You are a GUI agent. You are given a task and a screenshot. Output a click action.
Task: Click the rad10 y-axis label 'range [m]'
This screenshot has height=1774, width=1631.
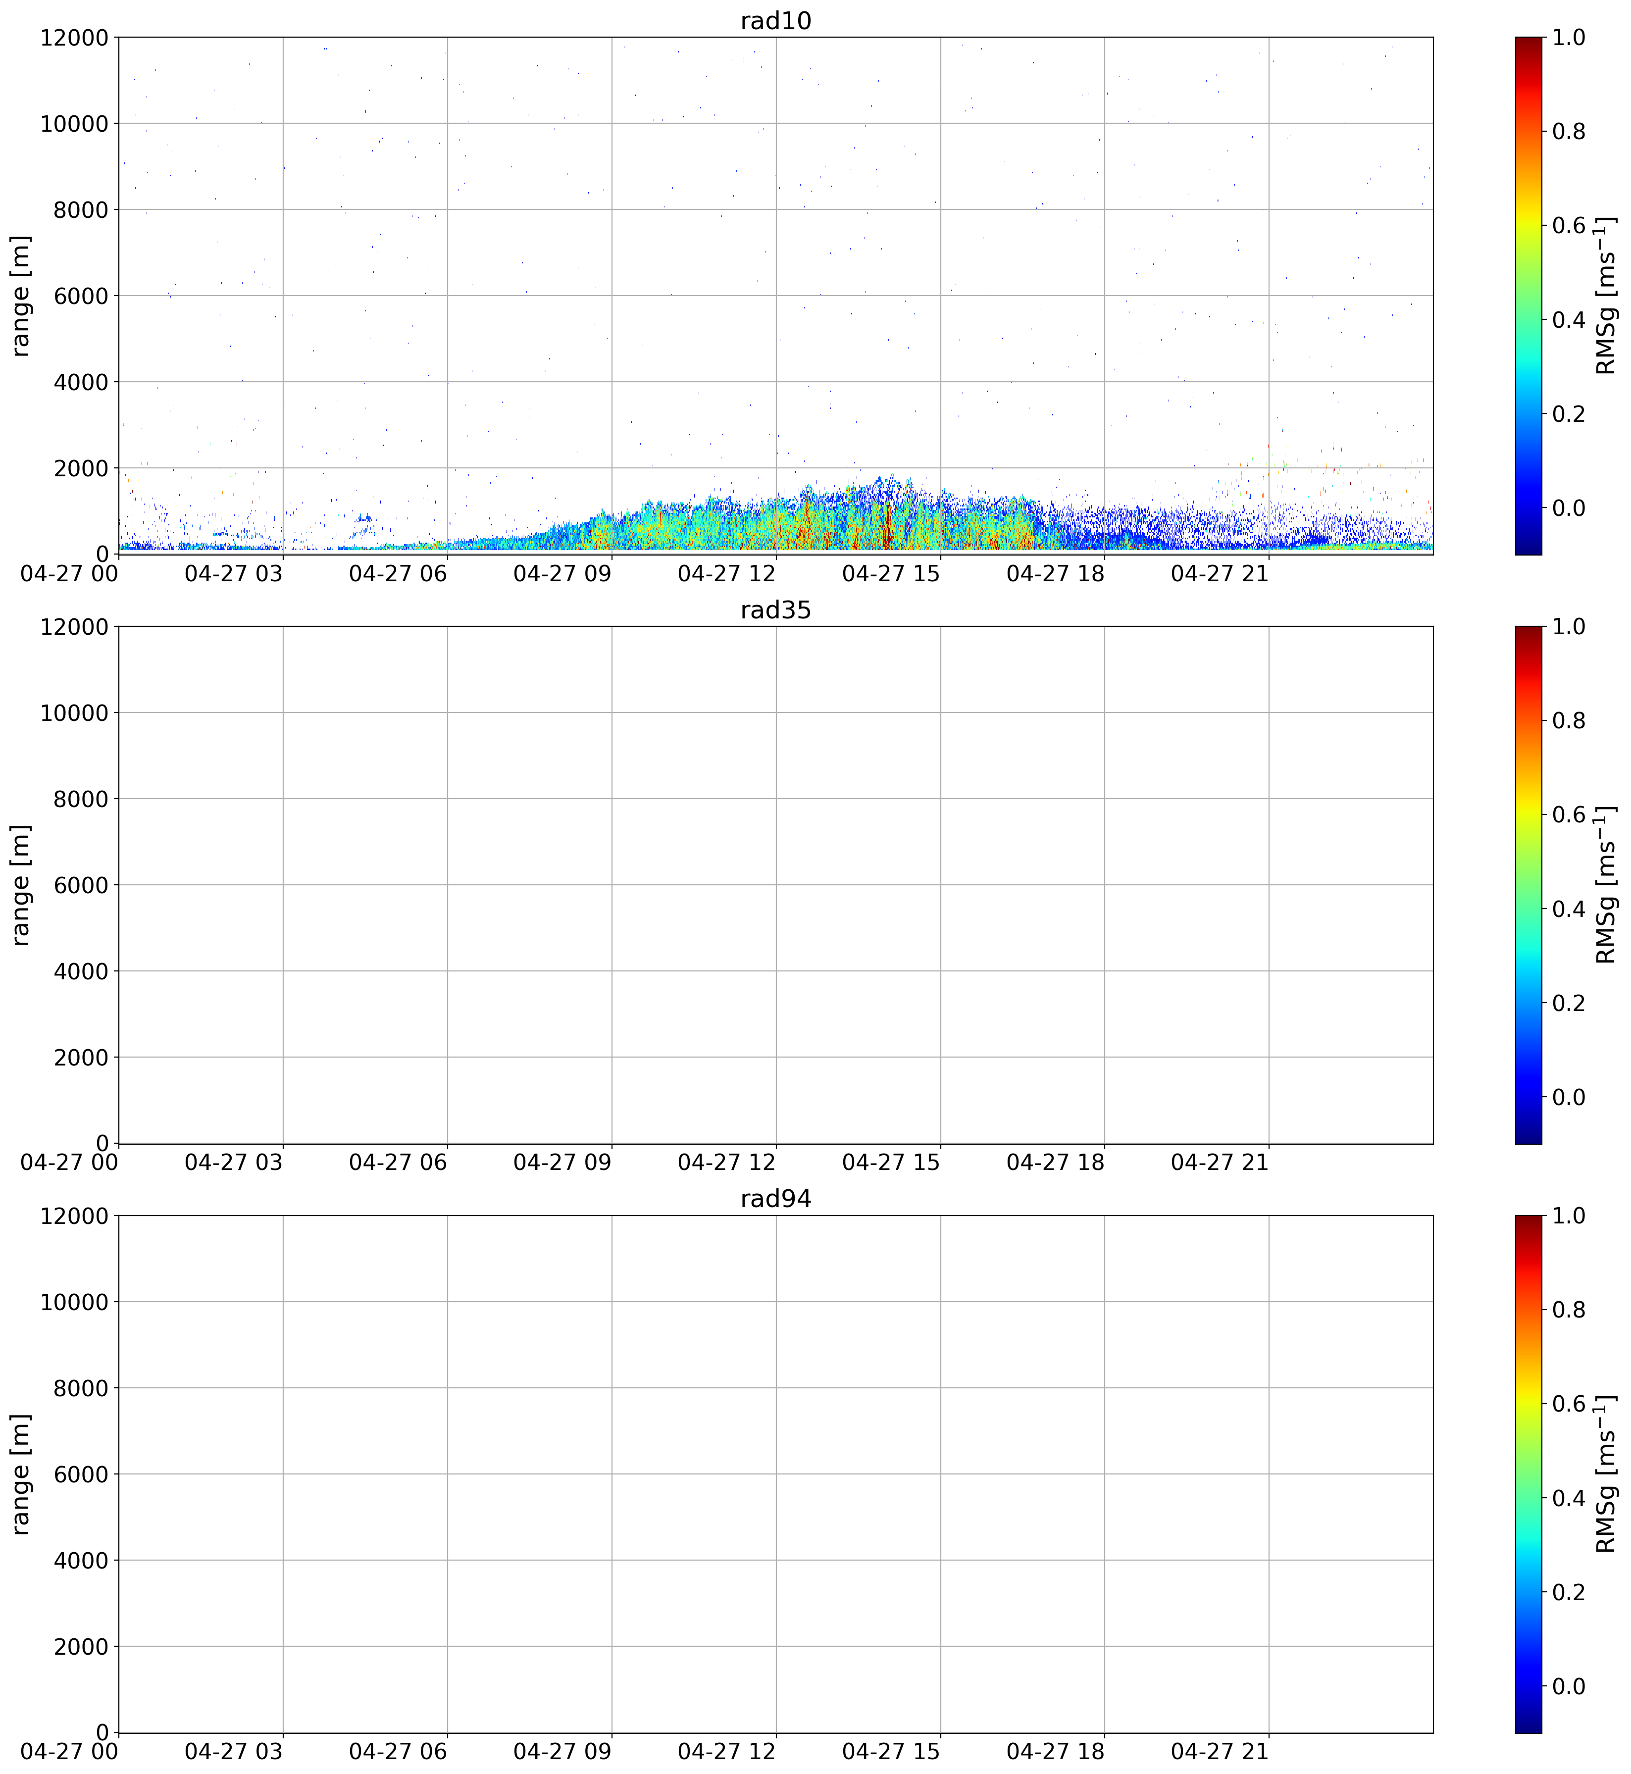(x=21, y=296)
